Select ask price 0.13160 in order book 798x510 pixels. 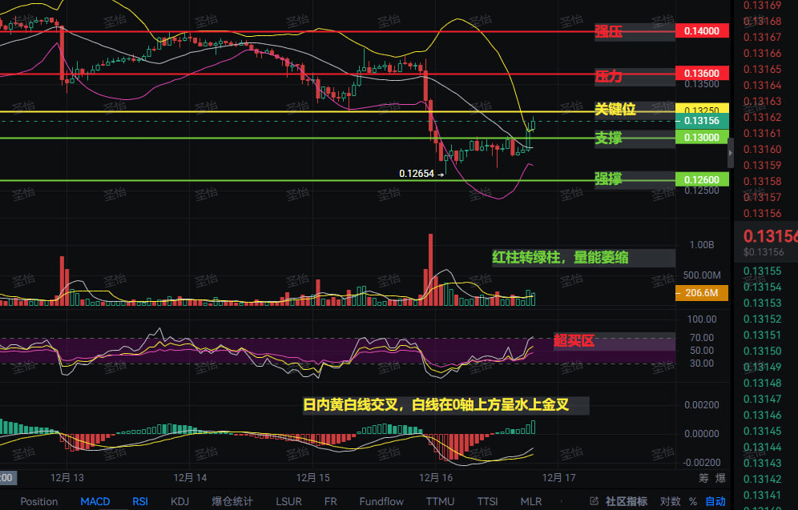[x=763, y=150]
